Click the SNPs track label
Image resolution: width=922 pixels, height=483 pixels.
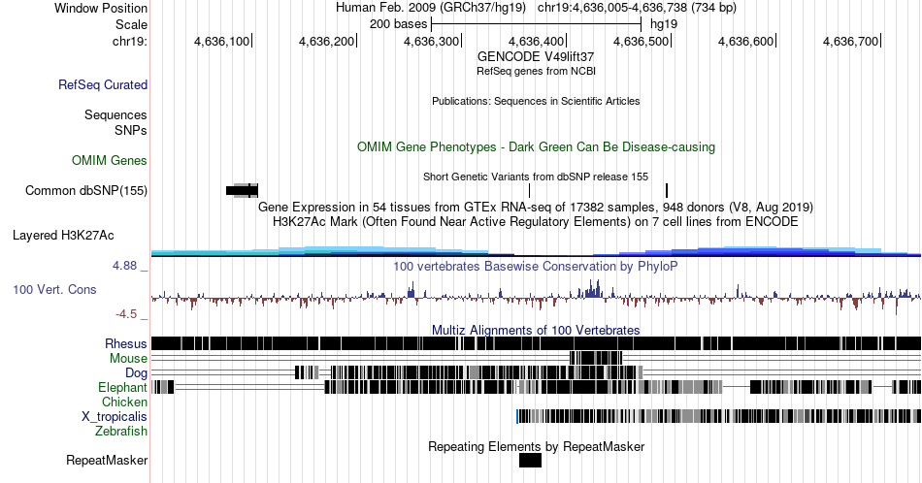point(131,130)
